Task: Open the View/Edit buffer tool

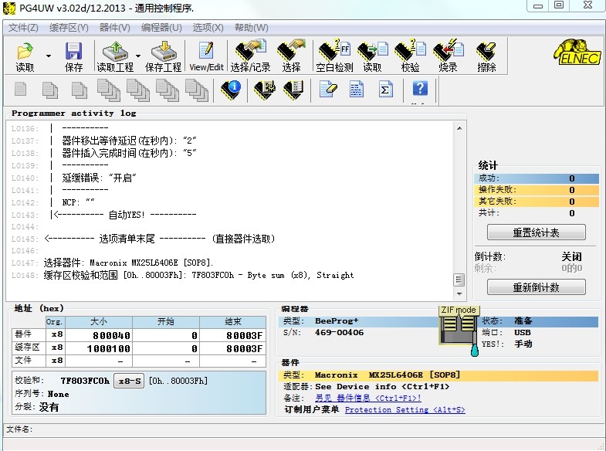Action: [206, 56]
